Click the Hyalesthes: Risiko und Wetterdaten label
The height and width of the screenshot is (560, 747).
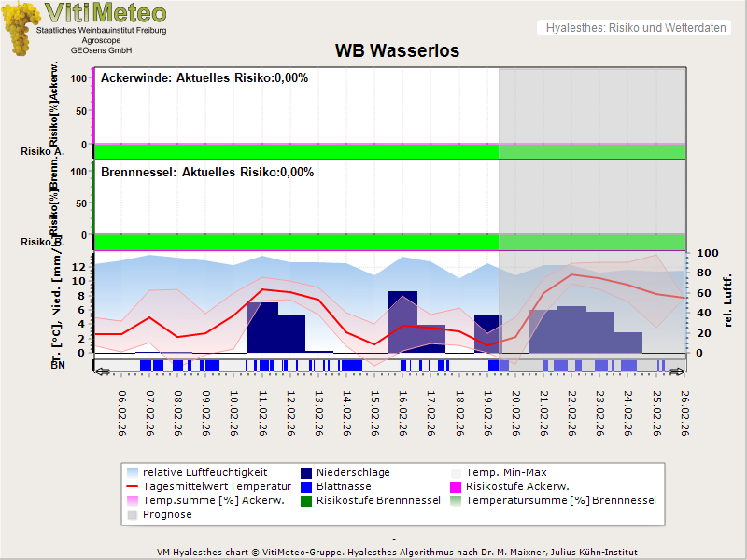point(635,28)
